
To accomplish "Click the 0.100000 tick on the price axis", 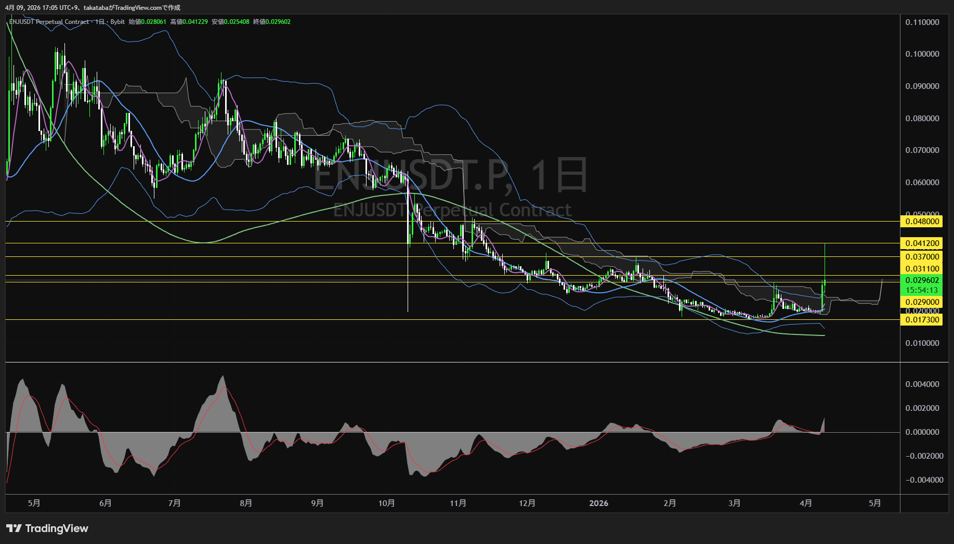I will pyautogui.click(x=922, y=54).
